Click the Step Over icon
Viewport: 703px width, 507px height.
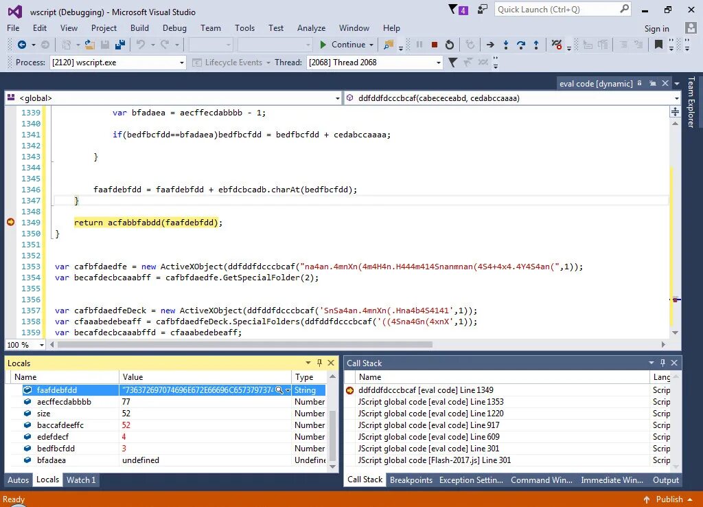coord(521,45)
